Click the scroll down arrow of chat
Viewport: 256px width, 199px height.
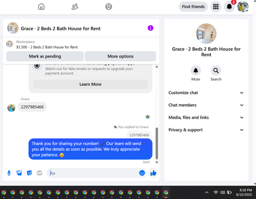pos(157,162)
